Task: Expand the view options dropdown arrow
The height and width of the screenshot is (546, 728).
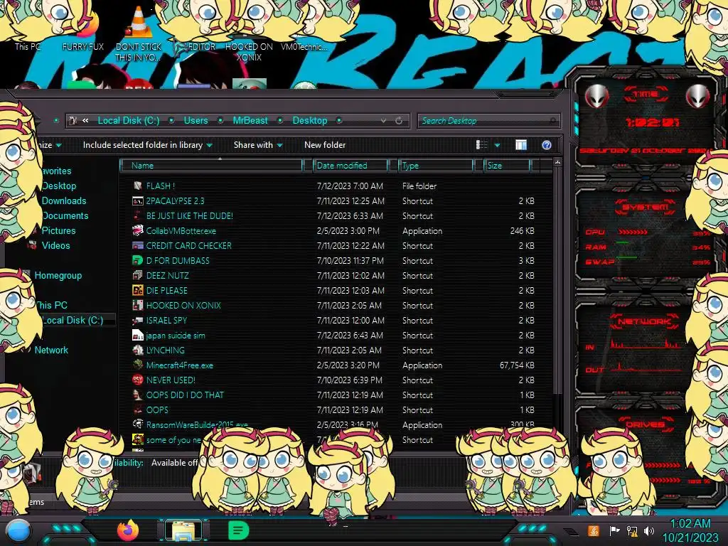Action: coord(497,145)
